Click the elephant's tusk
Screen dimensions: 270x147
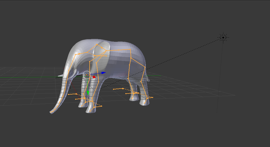click(x=60, y=76)
